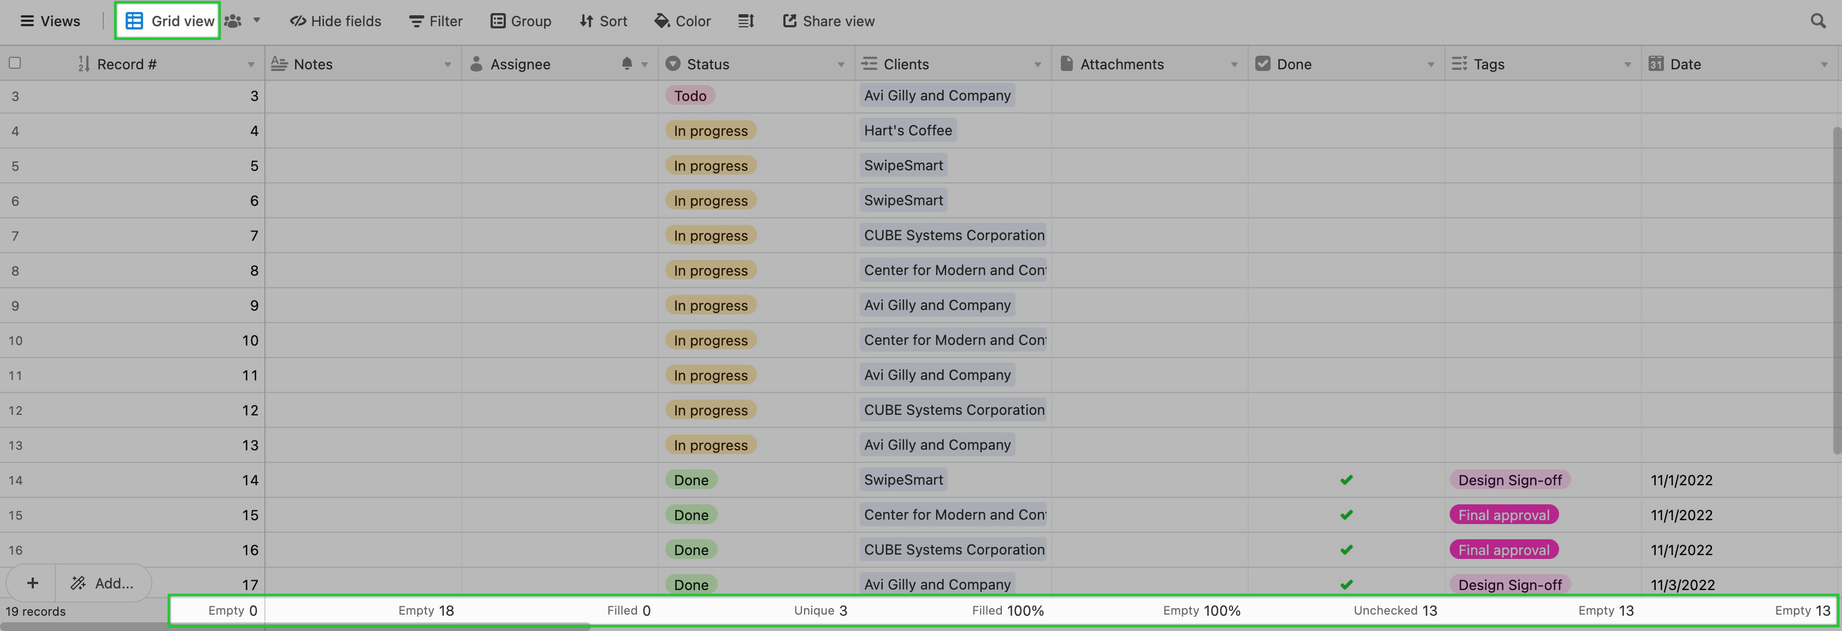Click the Tags multi-select field icon

point(1460,64)
